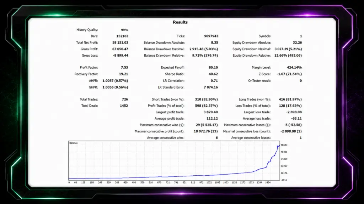Select the AHPR value 1.0057 (0.57%)

115,81
